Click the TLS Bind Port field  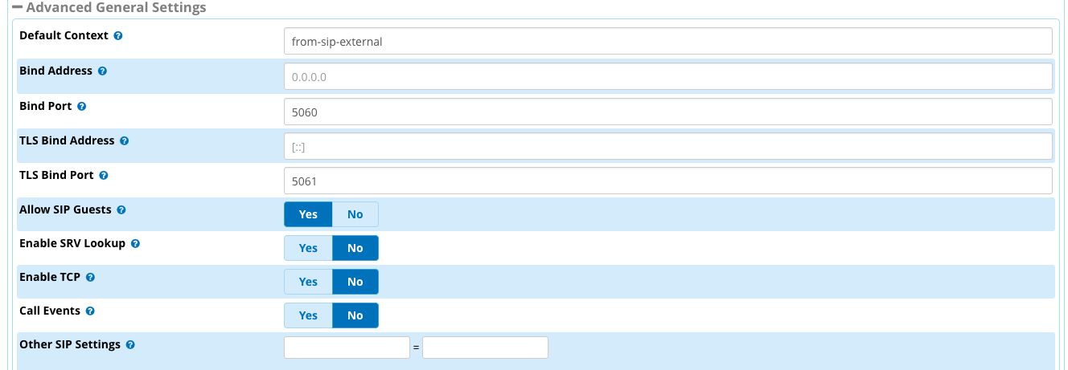coord(667,181)
